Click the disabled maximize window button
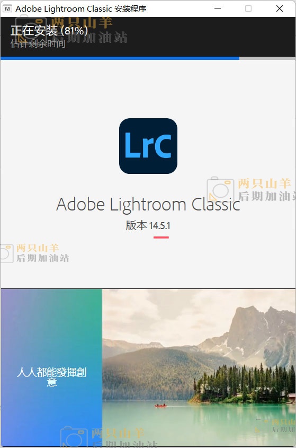The image size is (296, 448). click(248, 8)
